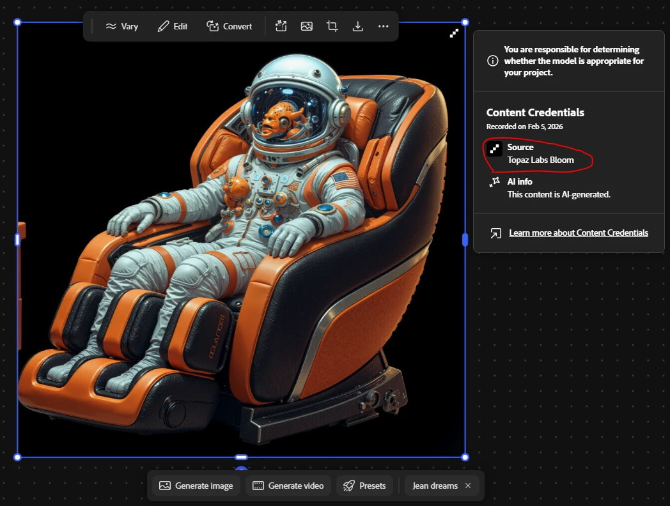Image resolution: width=670 pixels, height=506 pixels.
Task: Click the info icon in the side panel
Action: [493, 61]
